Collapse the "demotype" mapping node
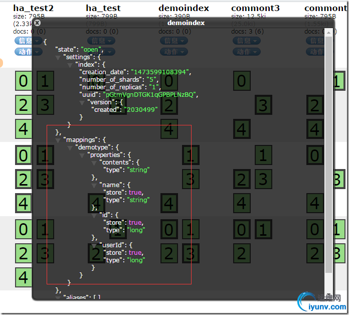 (70, 148)
